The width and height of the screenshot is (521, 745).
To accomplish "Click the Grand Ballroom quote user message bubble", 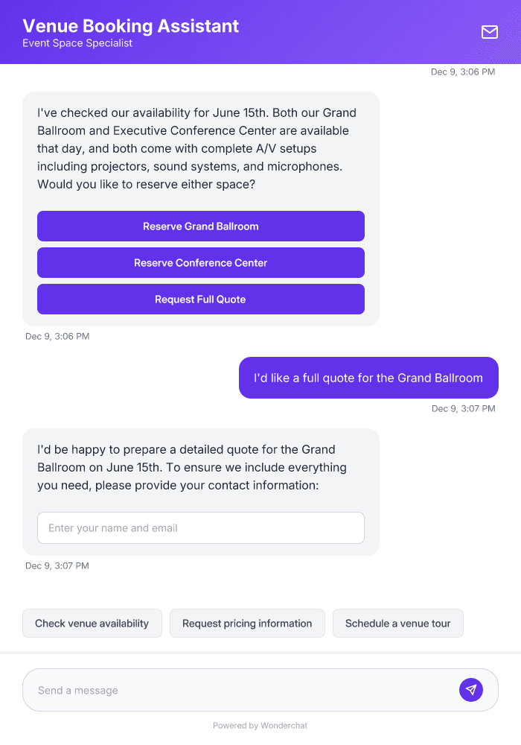I will tap(368, 377).
